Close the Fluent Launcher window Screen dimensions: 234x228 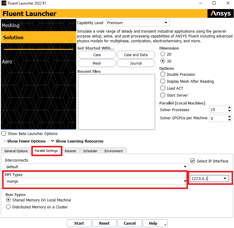point(228,3)
